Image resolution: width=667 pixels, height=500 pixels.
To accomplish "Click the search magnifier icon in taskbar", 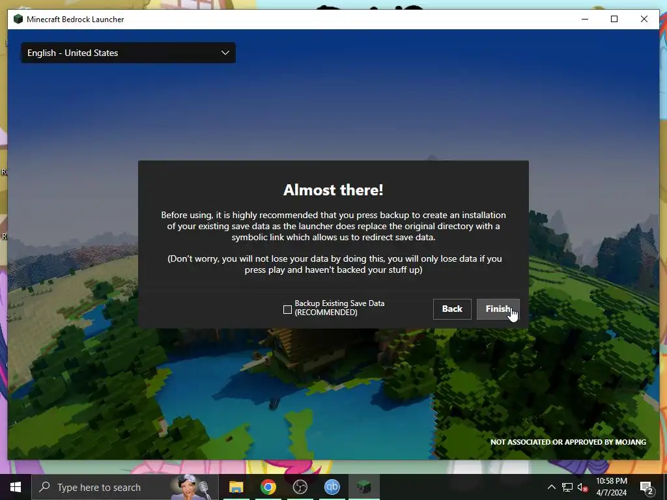I will 44,487.
